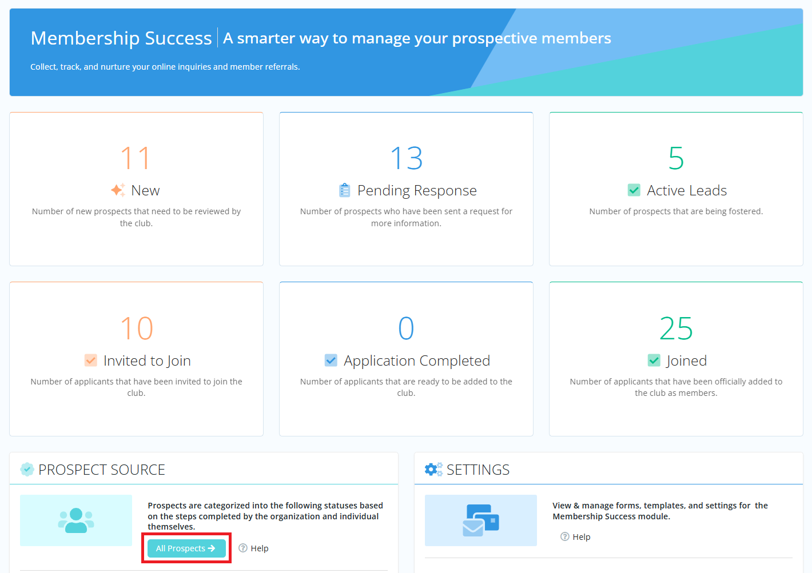Click the orange checkbox icon beside Invited to Join
Viewport: 812px width, 573px height.
point(90,360)
